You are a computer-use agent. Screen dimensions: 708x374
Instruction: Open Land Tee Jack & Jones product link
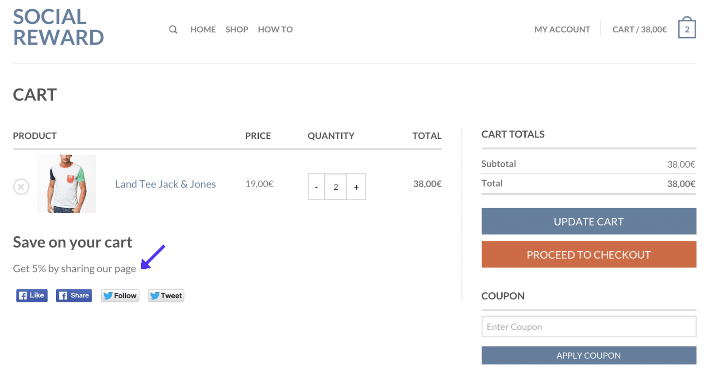[165, 184]
